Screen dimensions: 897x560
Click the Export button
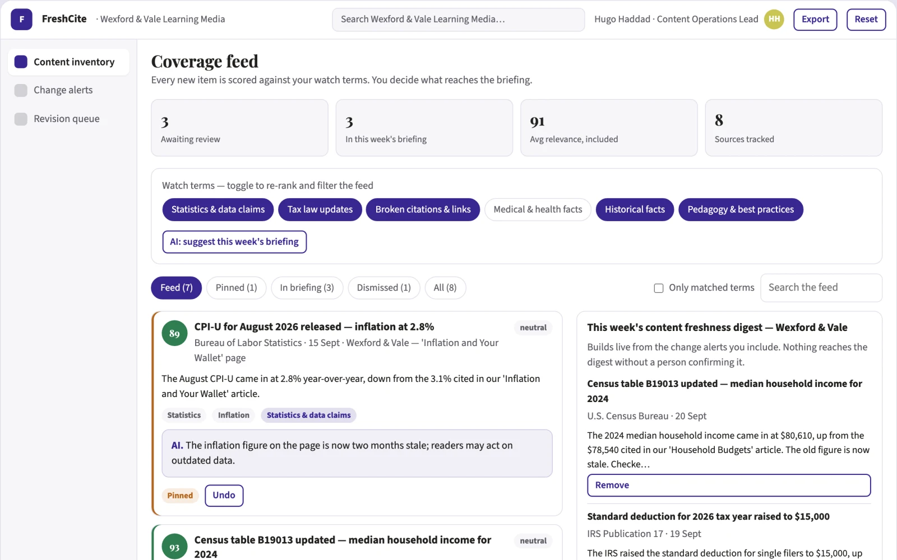tap(815, 20)
